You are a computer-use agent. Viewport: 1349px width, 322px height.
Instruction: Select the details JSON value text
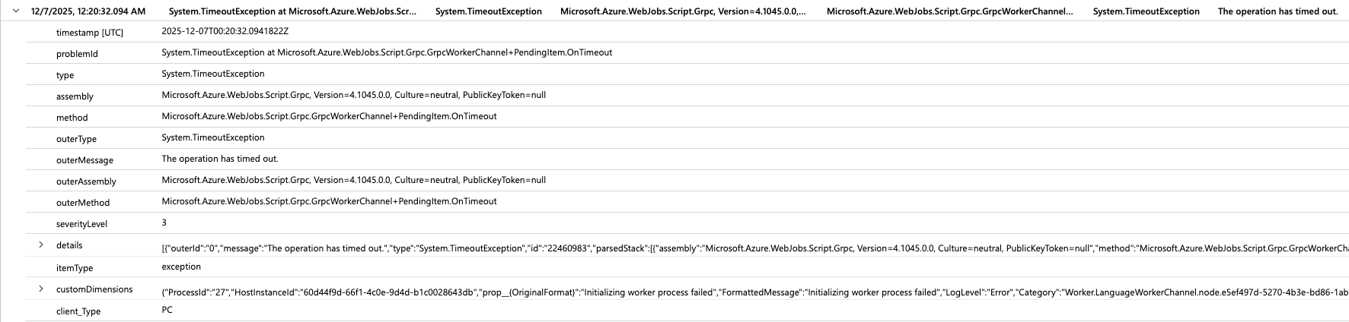pyautogui.click(x=755, y=248)
